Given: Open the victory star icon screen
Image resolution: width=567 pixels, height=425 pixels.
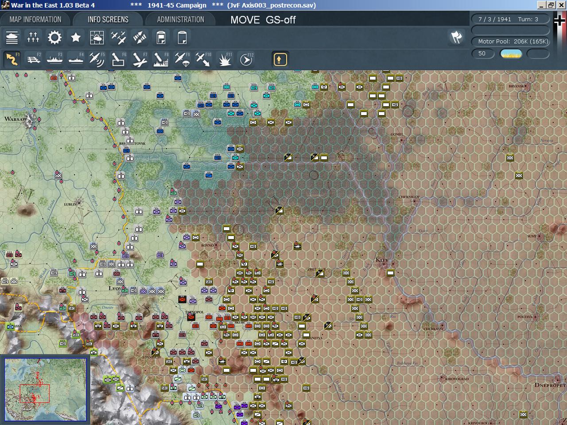Looking at the screenshot, I should tap(76, 38).
